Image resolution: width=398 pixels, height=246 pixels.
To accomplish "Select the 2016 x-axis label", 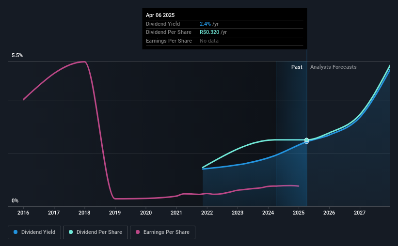I will pos(23,213).
